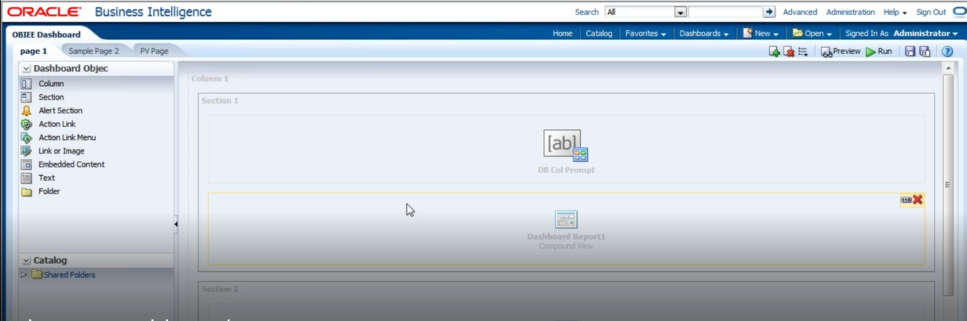Save the dashboard with the disk icon

[910, 52]
